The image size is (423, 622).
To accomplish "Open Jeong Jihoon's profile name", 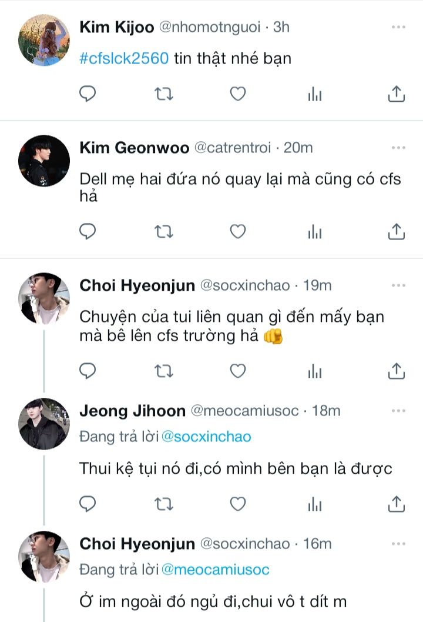I will pyautogui.click(x=132, y=411).
